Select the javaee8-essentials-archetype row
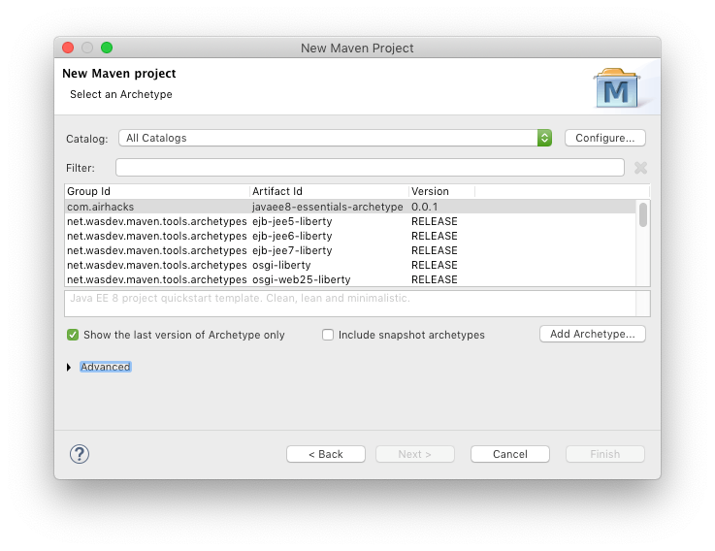Viewport: 715px width, 551px height. pyautogui.click(x=327, y=207)
